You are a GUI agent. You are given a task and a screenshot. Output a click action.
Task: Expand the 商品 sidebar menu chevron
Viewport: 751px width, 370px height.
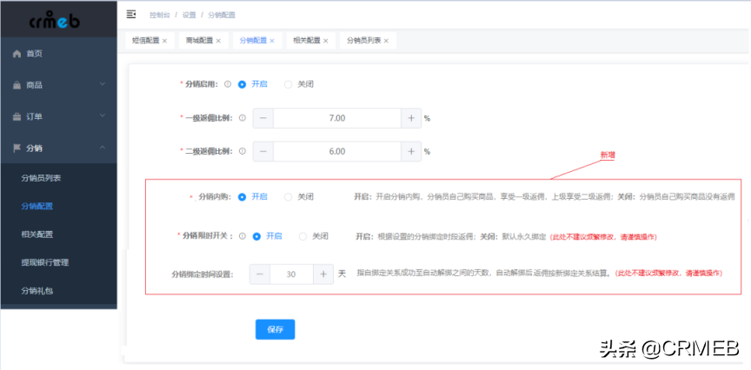click(x=102, y=84)
